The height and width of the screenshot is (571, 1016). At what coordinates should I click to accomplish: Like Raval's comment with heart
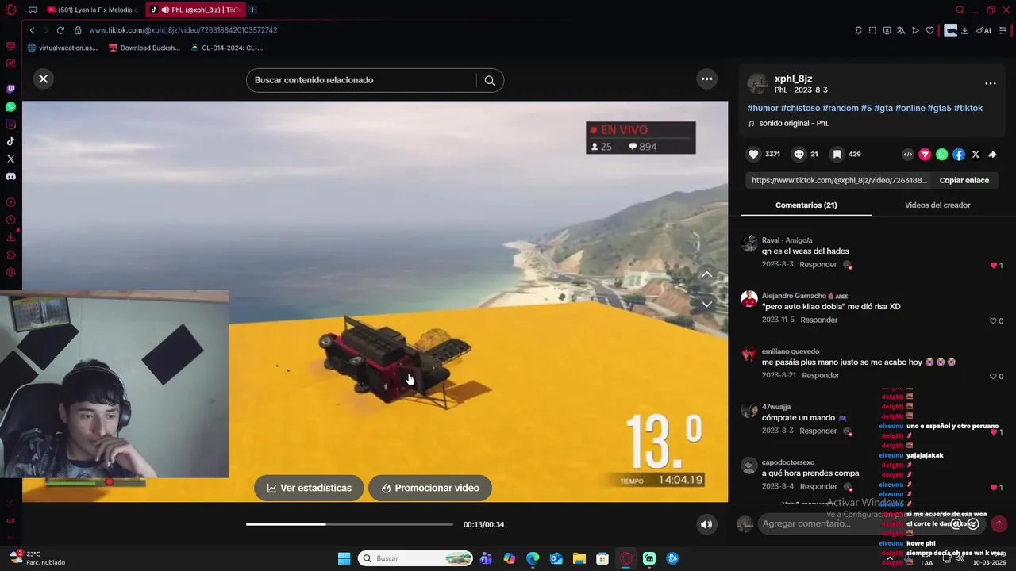(993, 265)
